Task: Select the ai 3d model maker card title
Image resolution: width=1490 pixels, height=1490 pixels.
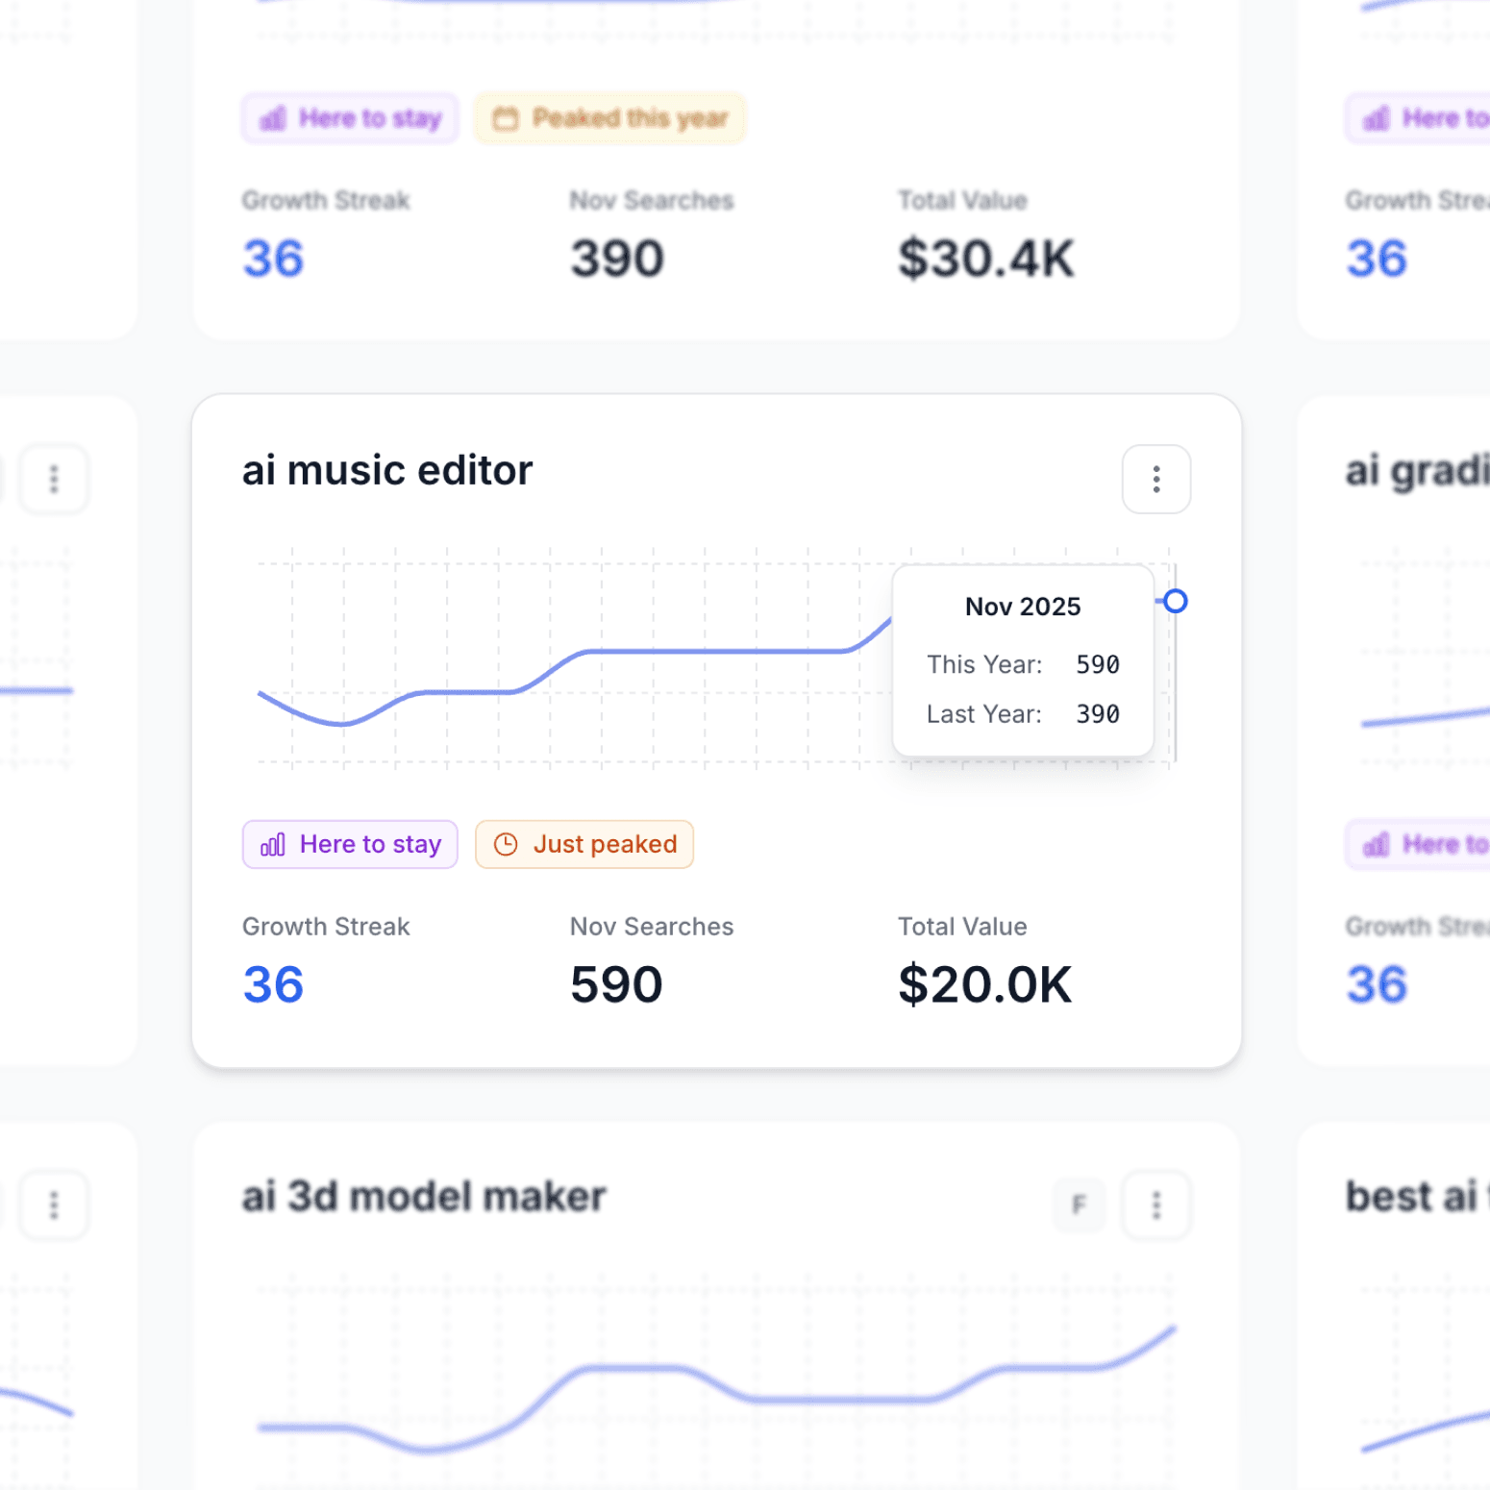Action: [423, 1196]
